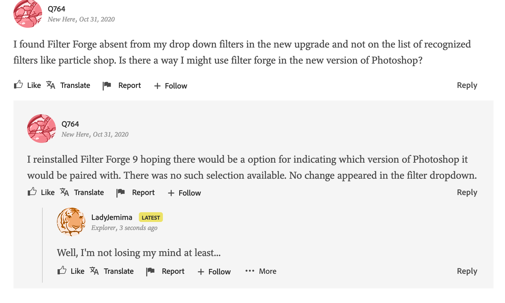Image resolution: width=505 pixels, height=303 pixels.
Task: Follow LadyJemima's comment
Action: click(214, 271)
